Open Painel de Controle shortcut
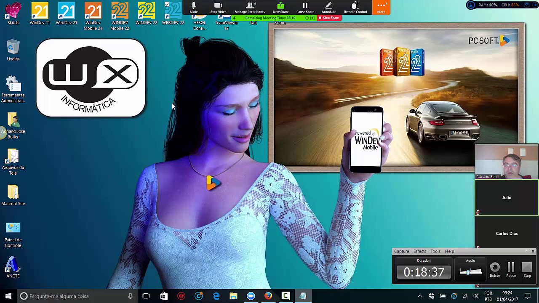Viewport: 539px width, 303px height. coord(13,235)
